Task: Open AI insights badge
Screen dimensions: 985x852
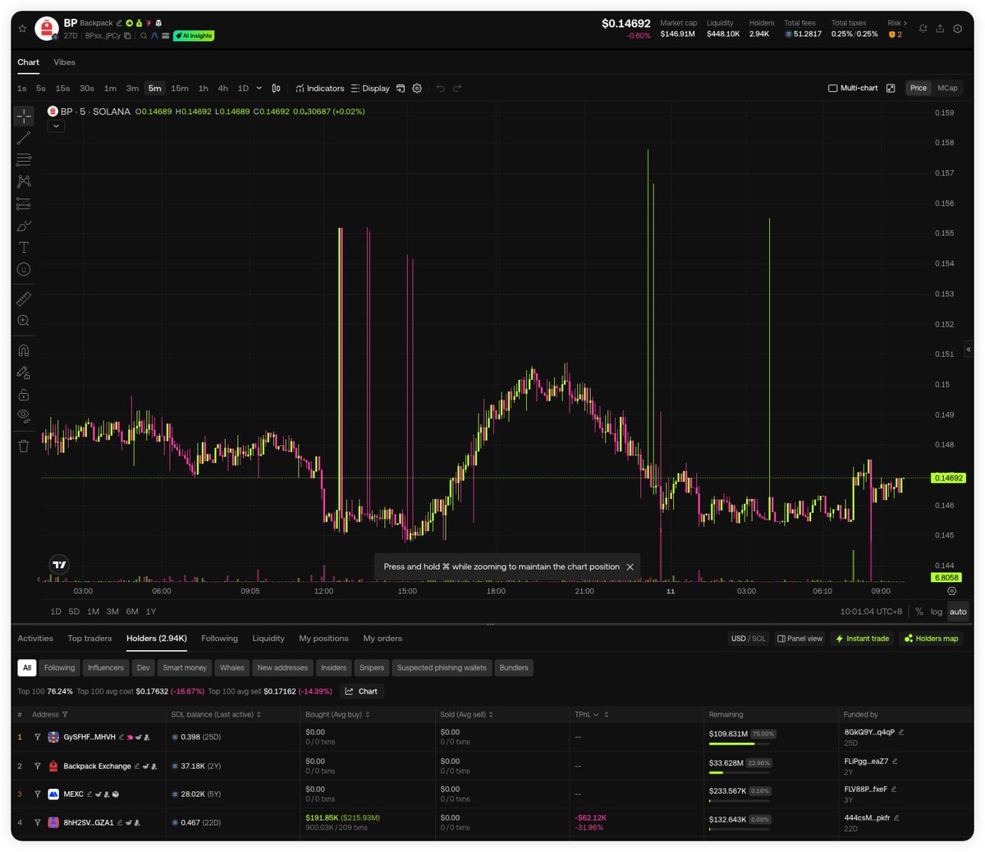Action: click(x=194, y=36)
